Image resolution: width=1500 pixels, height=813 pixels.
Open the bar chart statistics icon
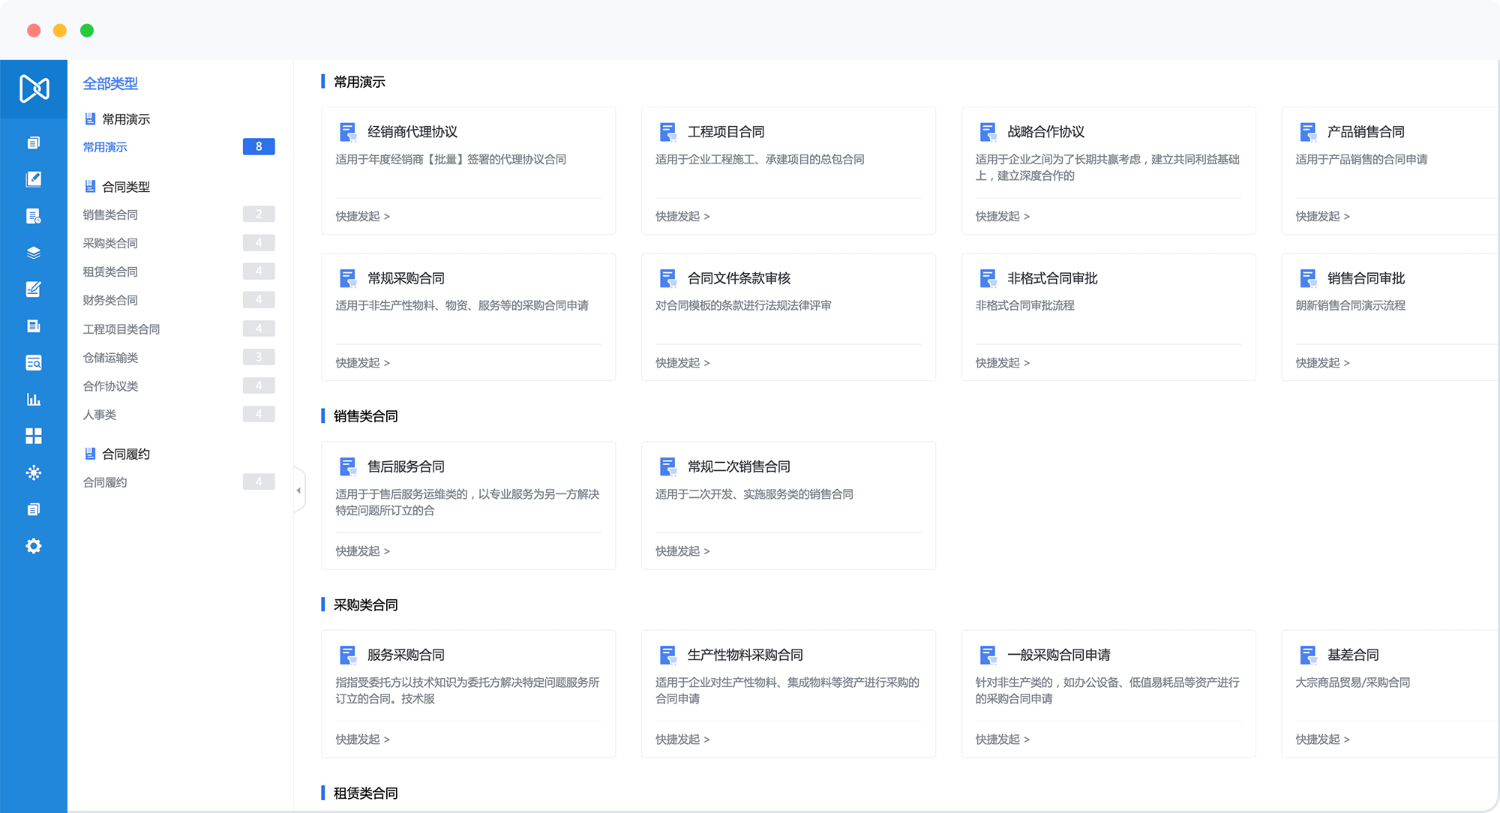tap(34, 400)
